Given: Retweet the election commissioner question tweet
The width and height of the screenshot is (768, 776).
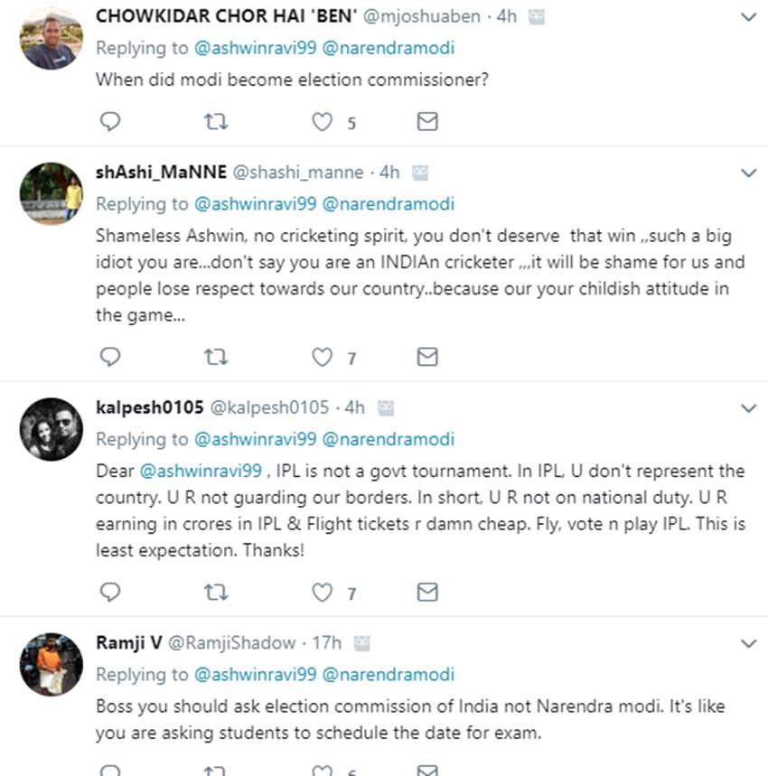Looking at the screenshot, I should click(216, 122).
